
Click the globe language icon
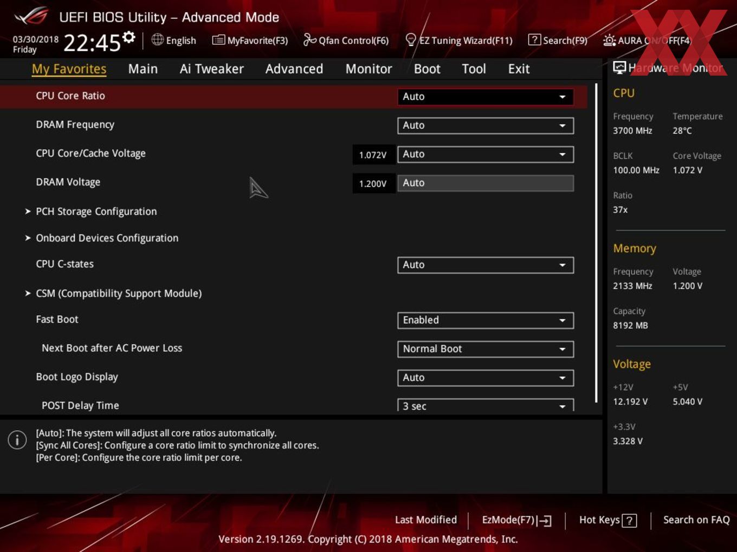pos(157,40)
